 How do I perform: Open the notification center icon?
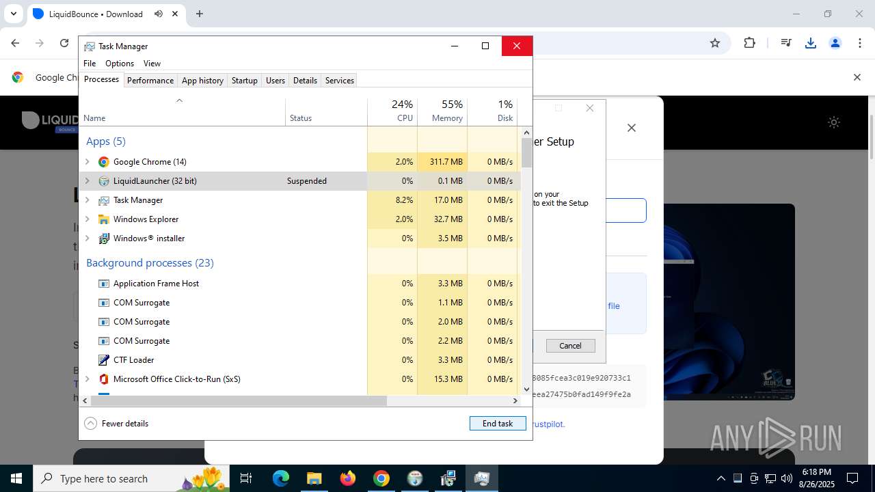[x=852, y=478]
